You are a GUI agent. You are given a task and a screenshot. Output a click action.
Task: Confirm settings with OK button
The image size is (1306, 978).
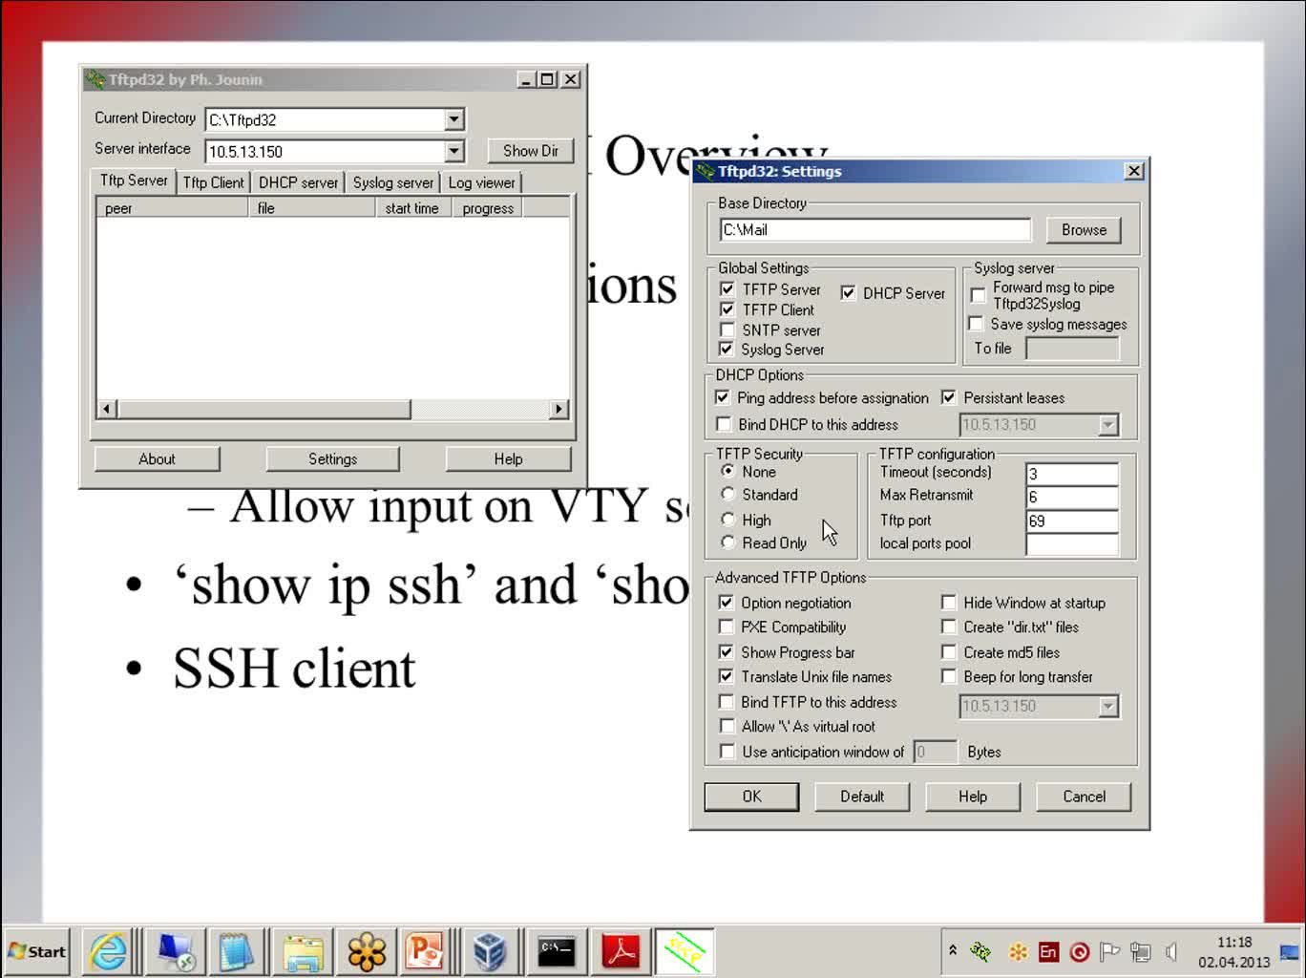751,797
